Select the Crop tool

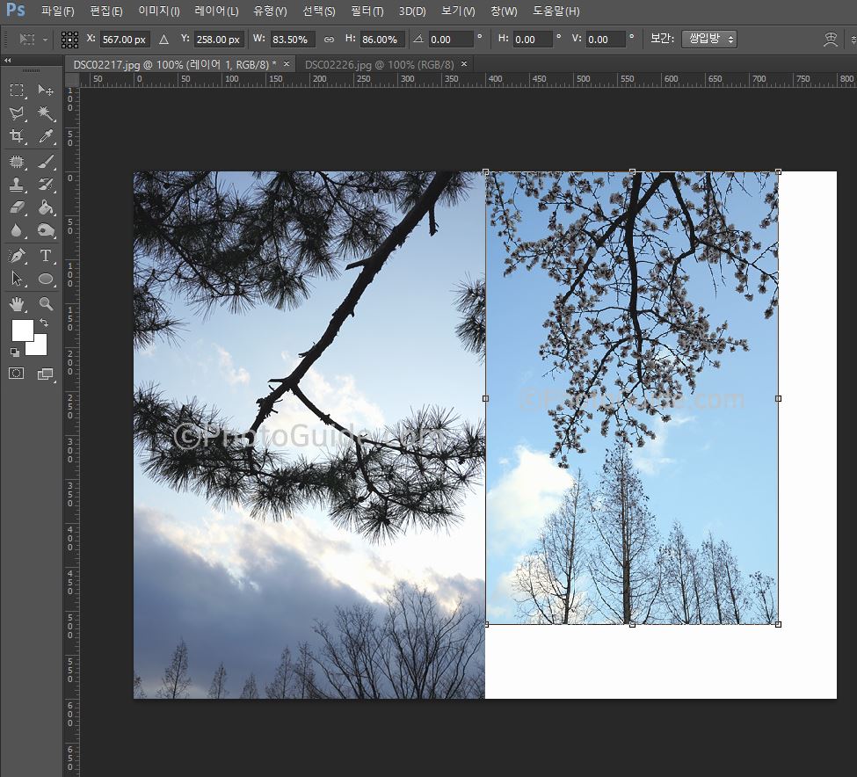point(17,136)
